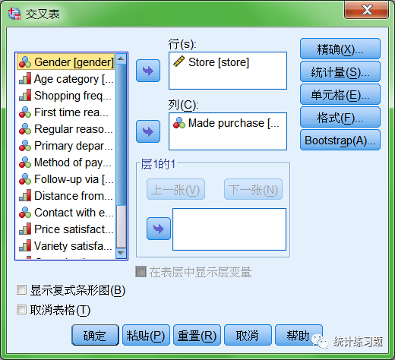Select the Follow-up via variable name
The width and height of the screenshot is (395, 360).
[74, 179]
